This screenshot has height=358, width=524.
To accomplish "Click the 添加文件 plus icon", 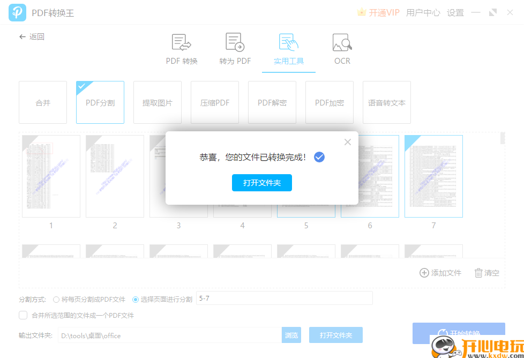I will [x=423, y=272].
